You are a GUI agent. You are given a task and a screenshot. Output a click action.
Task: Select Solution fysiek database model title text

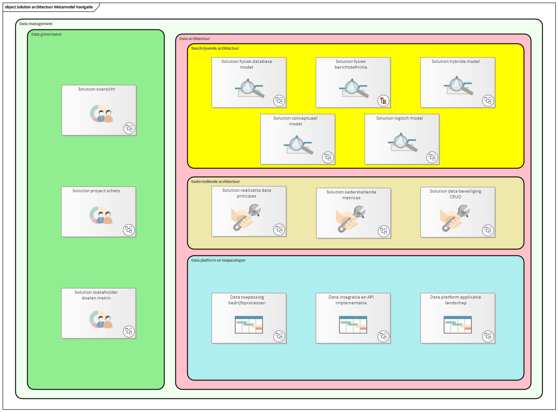coord(247,64)
